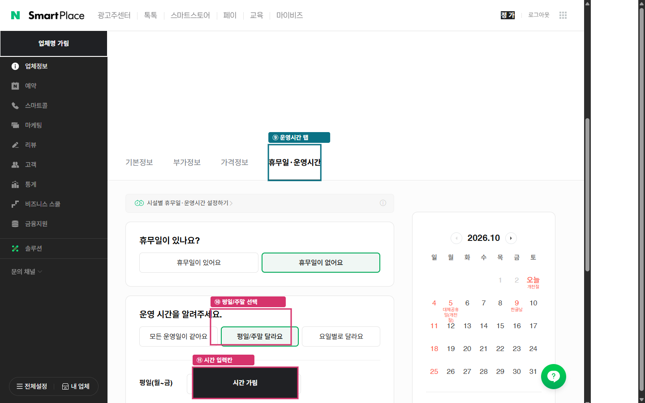The width and height of the screenshot is (645, 403).
Task: Select 모든 운영일이 같아요 option
Action: (x=178, y=336)
